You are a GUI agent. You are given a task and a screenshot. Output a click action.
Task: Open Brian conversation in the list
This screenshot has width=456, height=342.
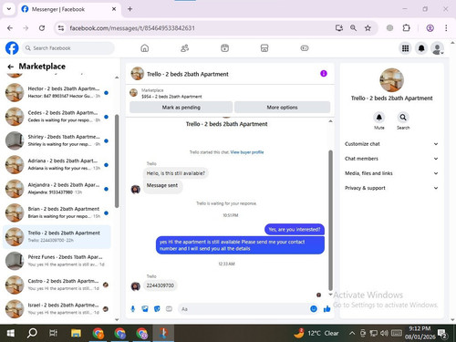click(x=57, y=212)
